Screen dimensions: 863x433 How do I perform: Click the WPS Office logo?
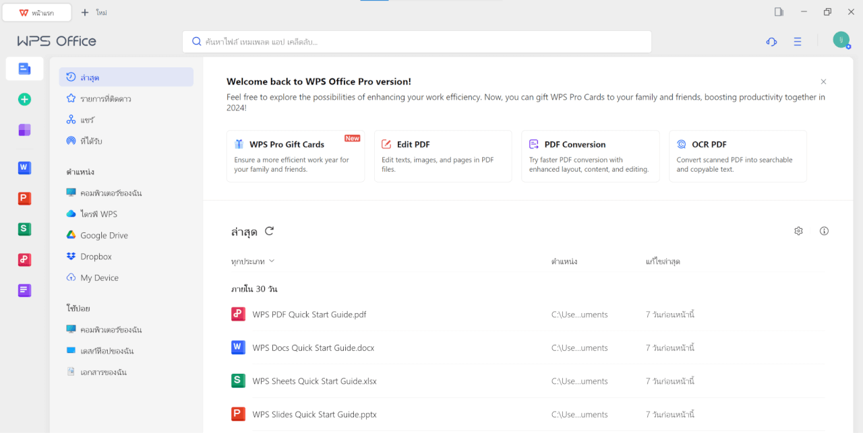[x=57, y=41]
